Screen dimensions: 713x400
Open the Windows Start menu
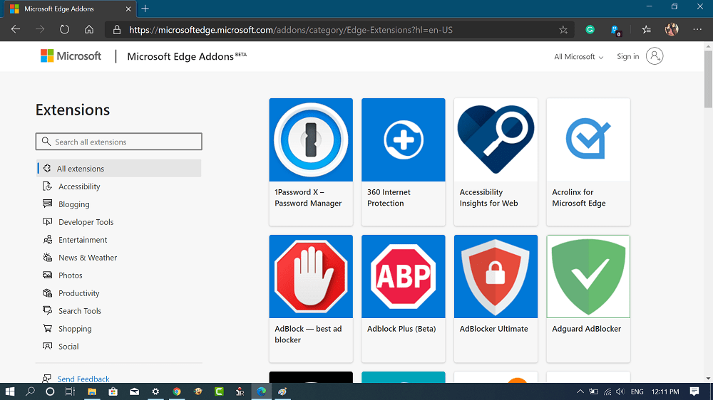9,391
